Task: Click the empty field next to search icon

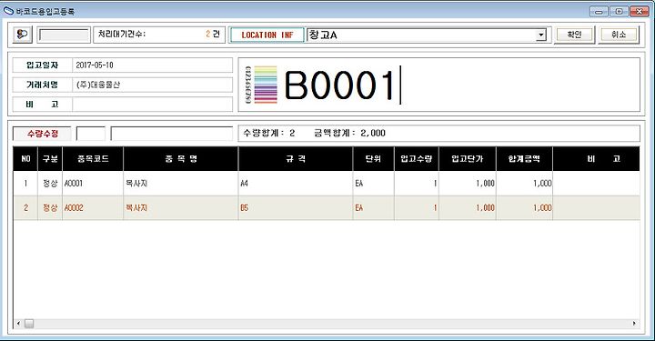Action: [64, 35]
